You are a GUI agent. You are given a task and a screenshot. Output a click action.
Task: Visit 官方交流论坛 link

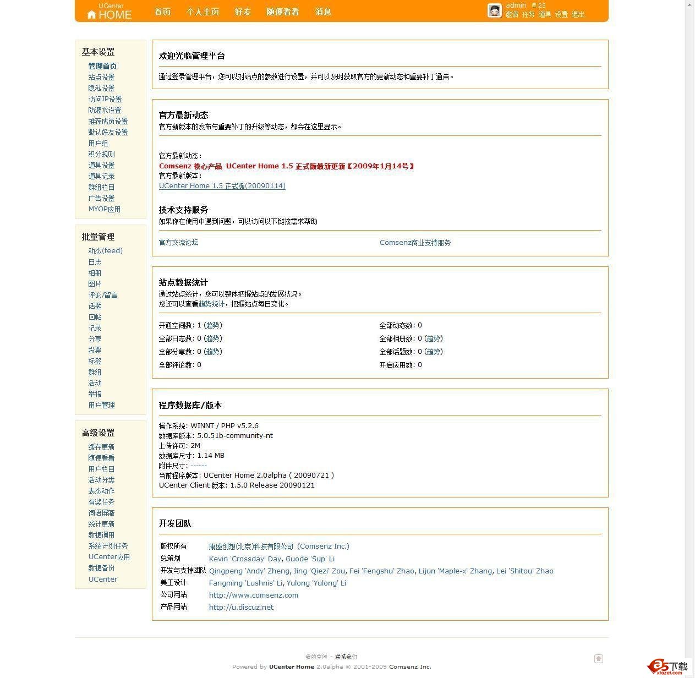(178, 242)
